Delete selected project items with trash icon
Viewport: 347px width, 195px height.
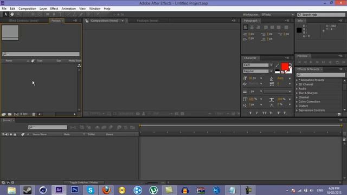pyautogui.click(x=34, y=114)
